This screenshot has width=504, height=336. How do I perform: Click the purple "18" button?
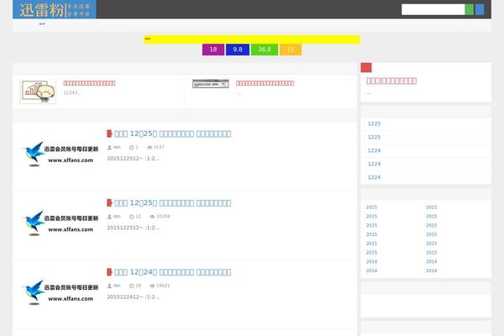click(213, 50)
